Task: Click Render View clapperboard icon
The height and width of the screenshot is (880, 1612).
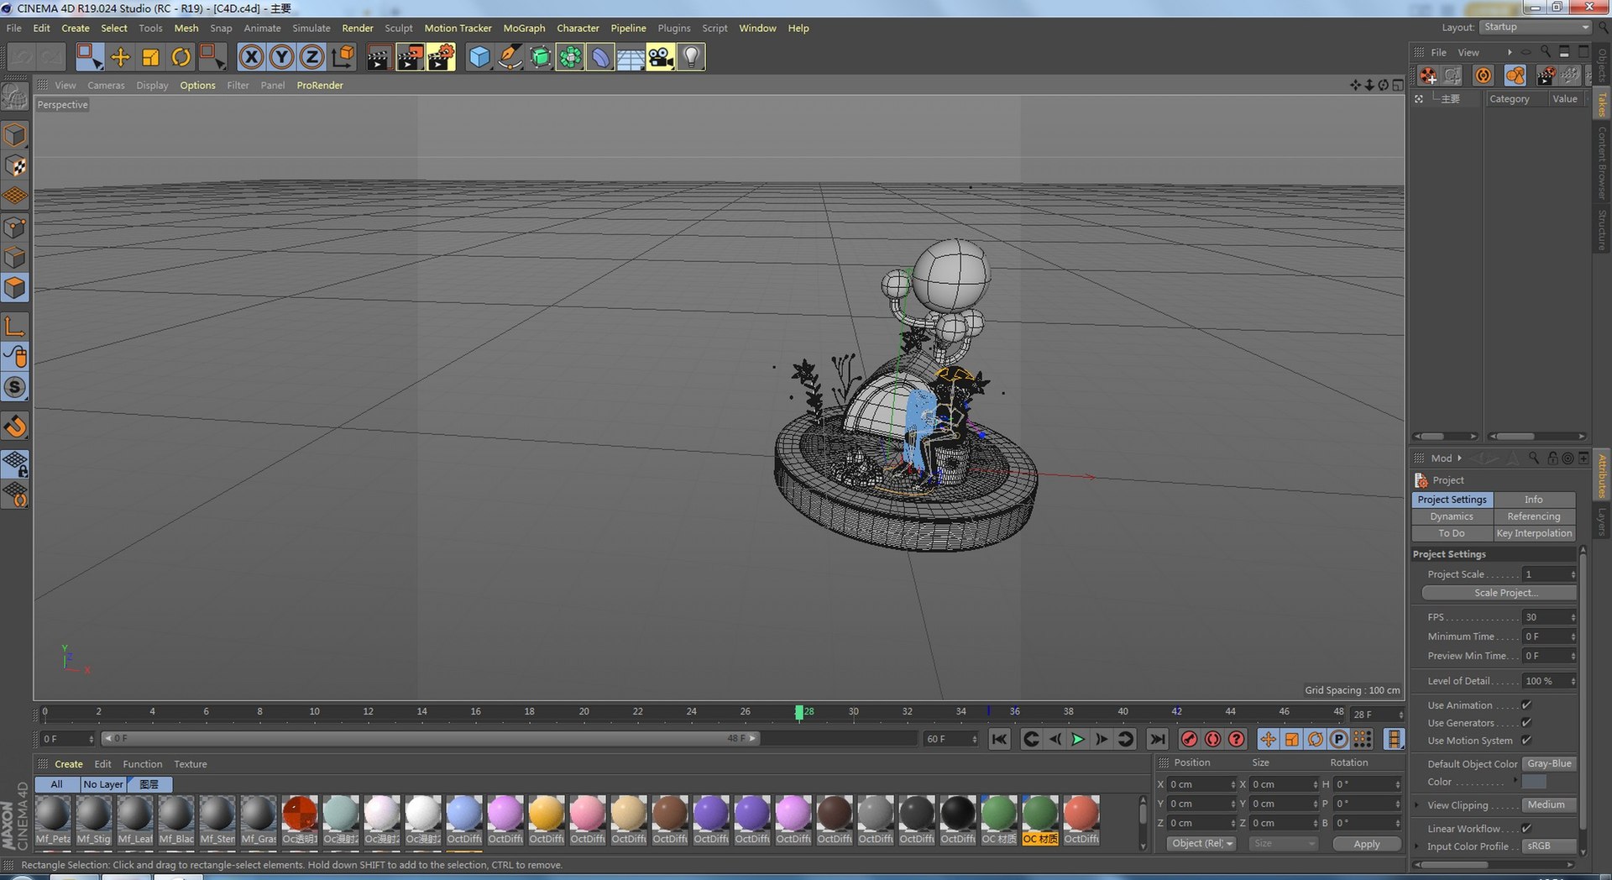Action: [x=379, y=57]
